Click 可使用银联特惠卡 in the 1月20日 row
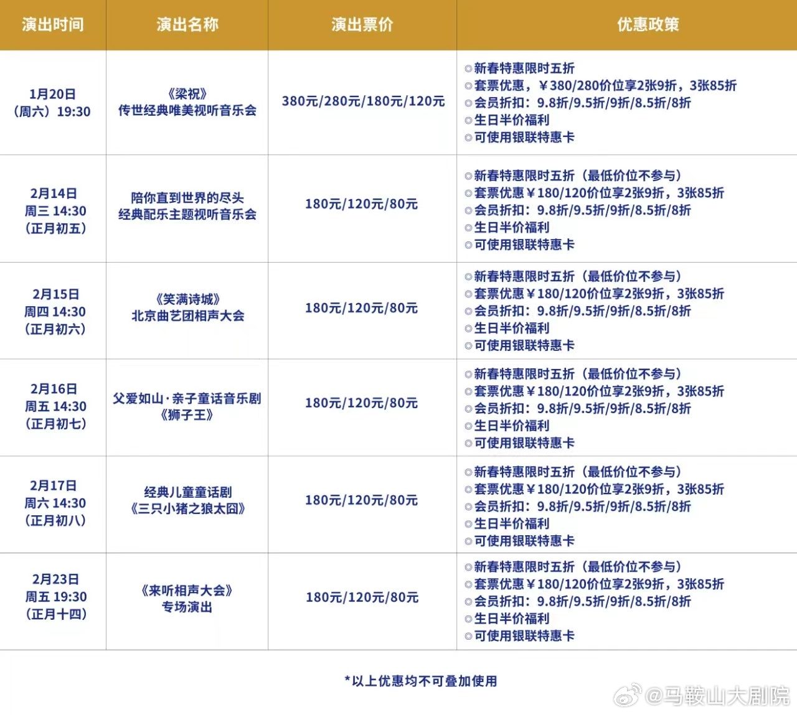Viewport: 797px width, 715px height. (x=519, y=137)
